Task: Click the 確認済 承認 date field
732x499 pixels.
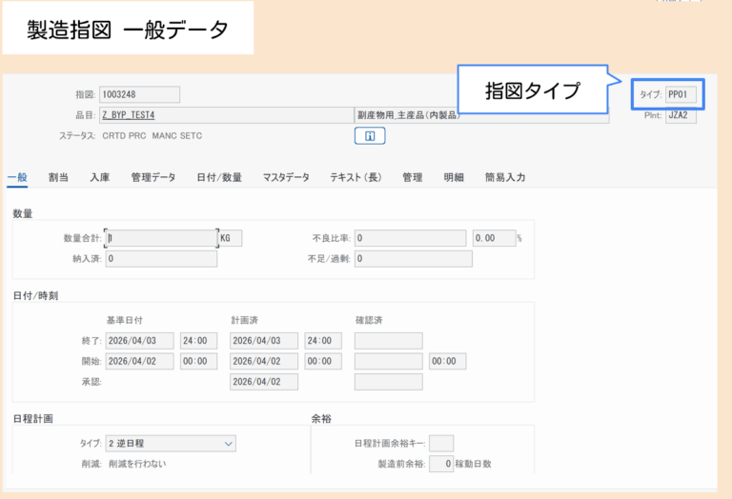Action: [x=389, y=382]
